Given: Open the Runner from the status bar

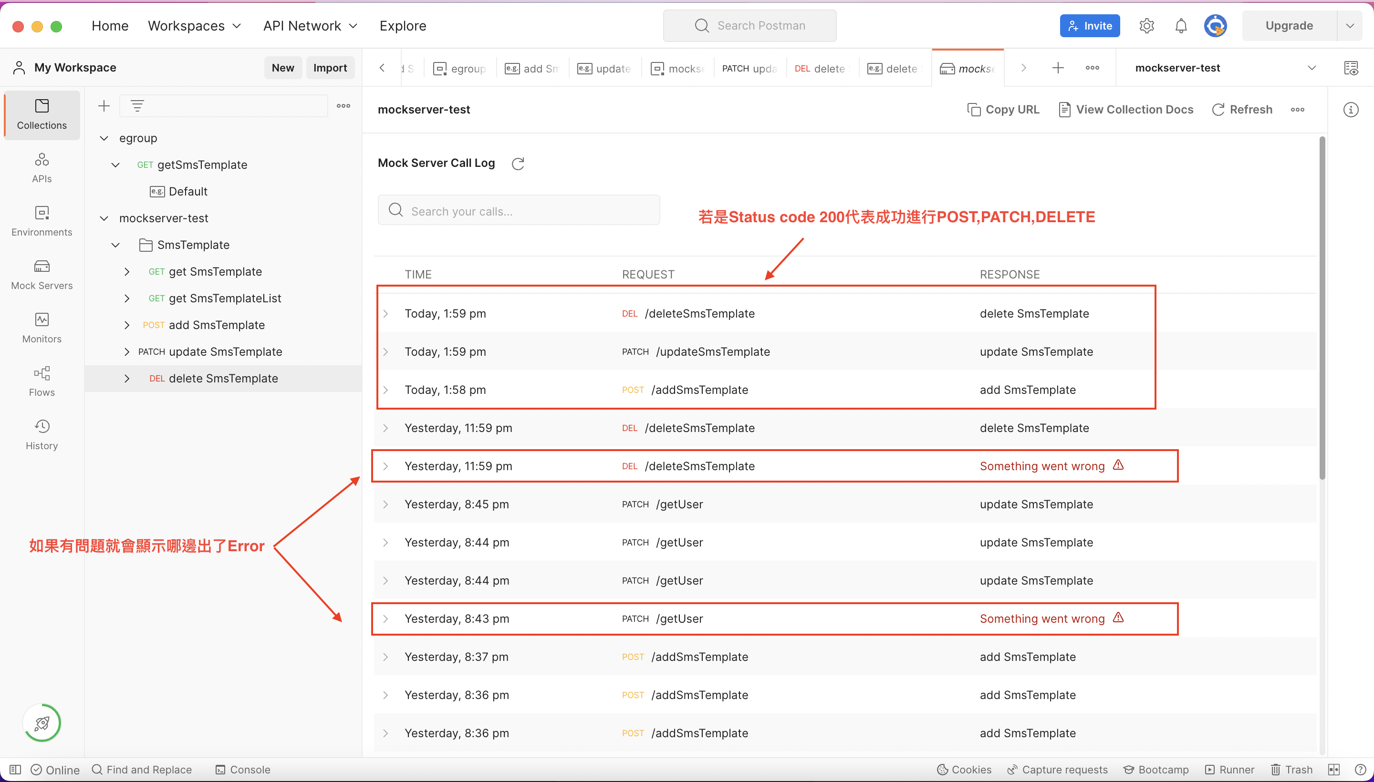Looking at the screenshot, I should tap(1229, 769).
